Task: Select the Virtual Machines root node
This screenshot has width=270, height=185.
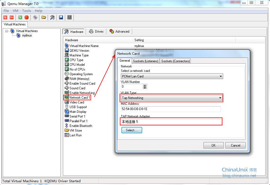Action: click(x=27, y=31)
